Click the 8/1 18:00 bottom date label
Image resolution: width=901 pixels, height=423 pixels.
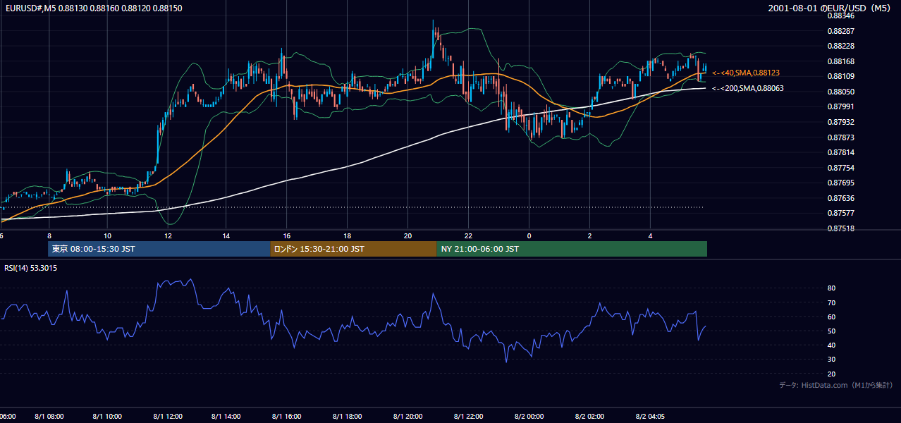coord(348,417)
